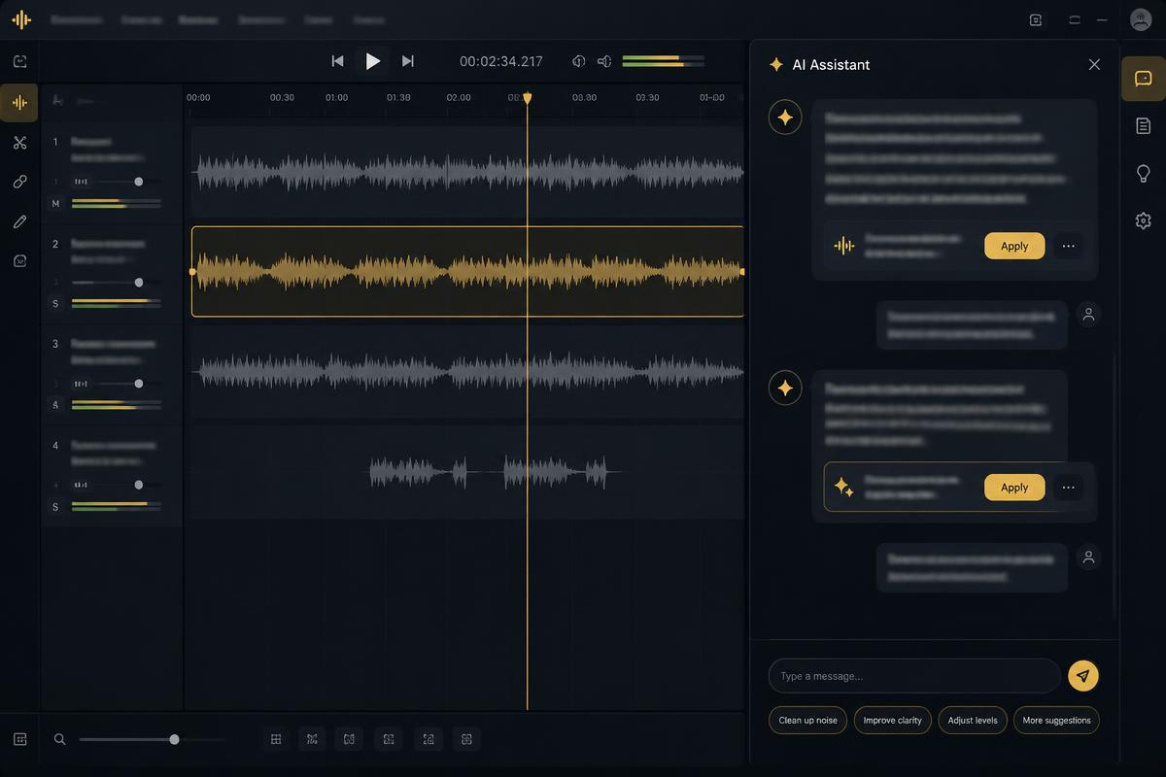Image resolution: width=1166 pixels, height=777 pixels.
Task: Close the AI Assistant panel
Action: coord(1094,64)
